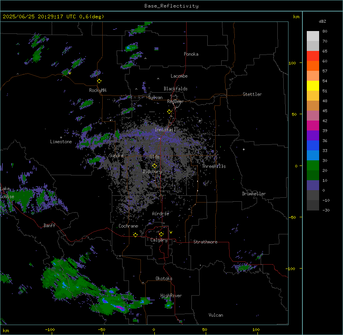The height and width of the screenshot is (335, 343).
Task: Click the RedDeer city label
Action: point(175,101)
